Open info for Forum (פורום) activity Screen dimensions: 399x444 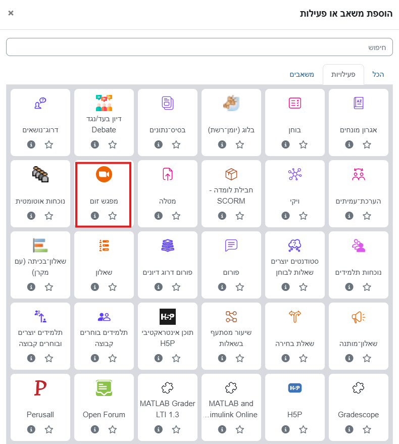tap(222, 287)
